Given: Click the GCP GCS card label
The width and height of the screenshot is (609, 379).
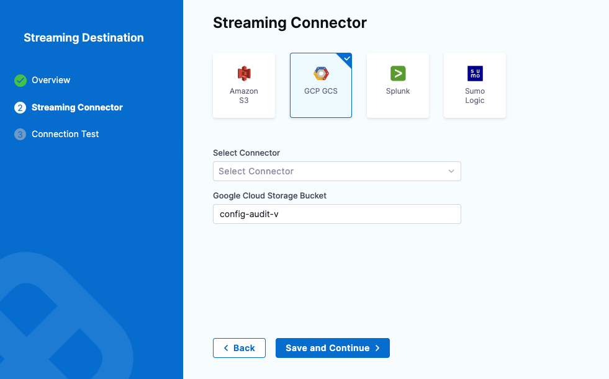Looking at the screenshot, I should (321, 91).
